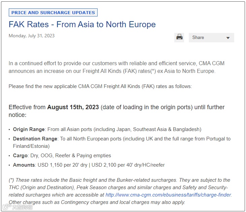Click the text Dry, OOG, Reefer & Paying empties
Screen dimensions: 246x212
(71, 156)
